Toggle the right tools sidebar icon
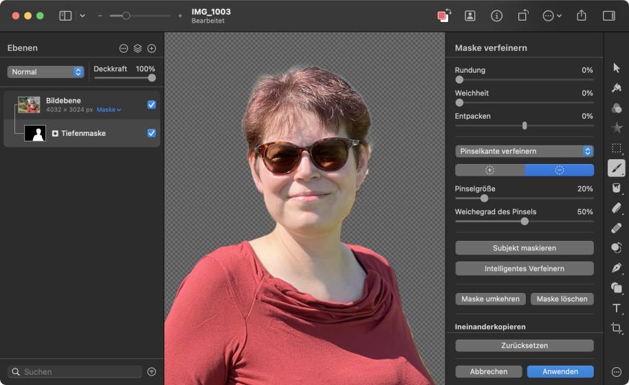The width and height of the screenshot is (629, 385). point(608,16)
